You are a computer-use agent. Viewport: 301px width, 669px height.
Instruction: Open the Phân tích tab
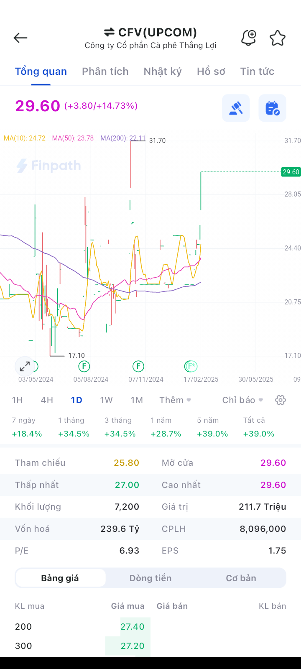click(105, 71)
